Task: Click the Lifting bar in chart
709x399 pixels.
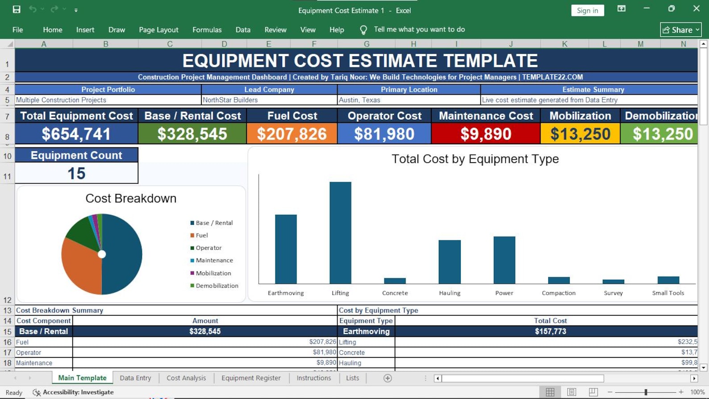Action: [340, 233]
